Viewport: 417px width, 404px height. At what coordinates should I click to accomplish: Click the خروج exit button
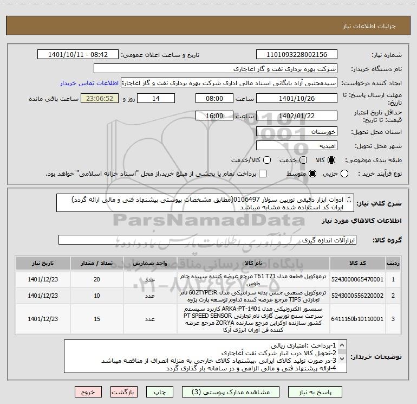88,392
